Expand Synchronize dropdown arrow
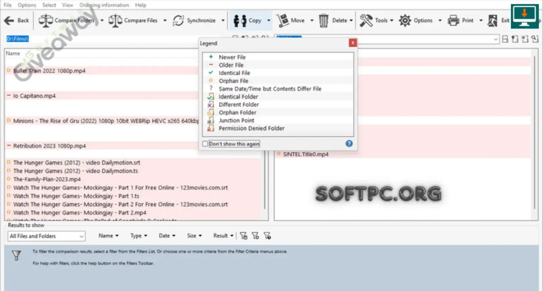This screenshot has height=291, width=543. click(223, 20)
